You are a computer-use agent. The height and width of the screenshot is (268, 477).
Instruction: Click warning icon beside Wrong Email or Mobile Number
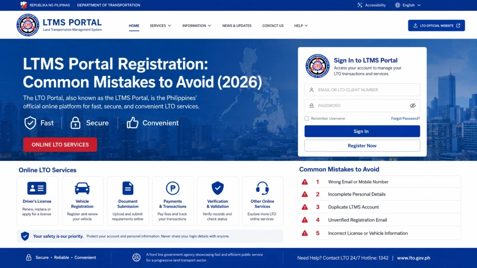click(x=305, y=182)
